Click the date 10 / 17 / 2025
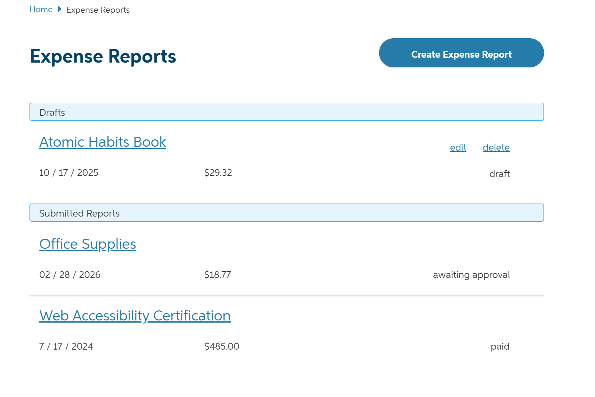 (68, 173)
